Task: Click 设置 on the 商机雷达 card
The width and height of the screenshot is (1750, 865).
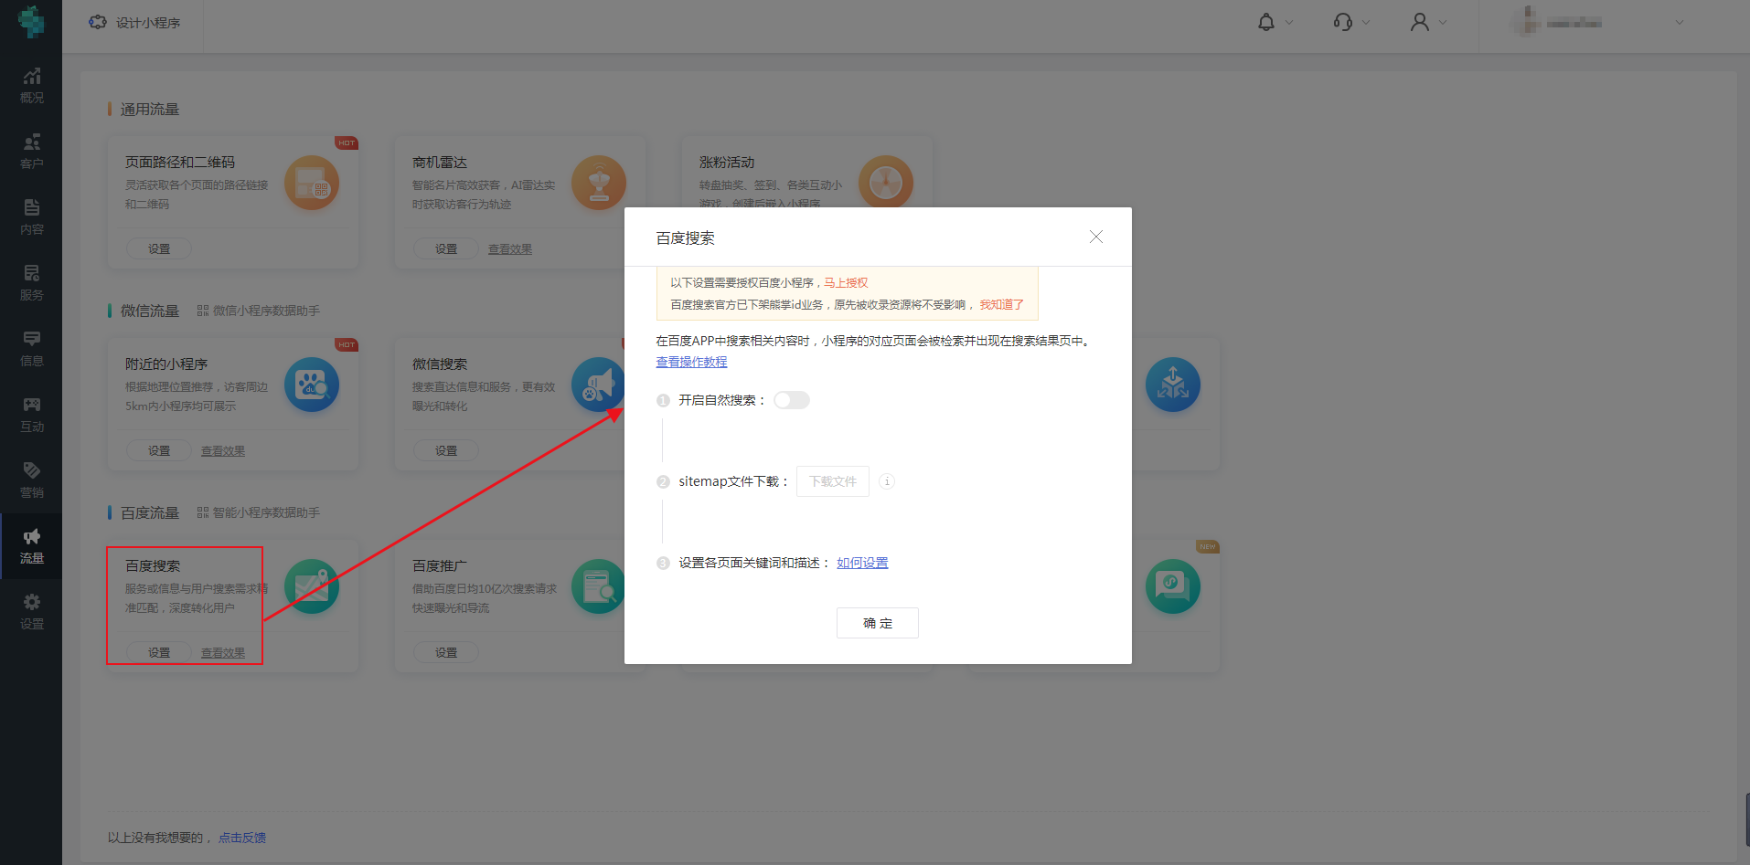Action: coord(446,248)
